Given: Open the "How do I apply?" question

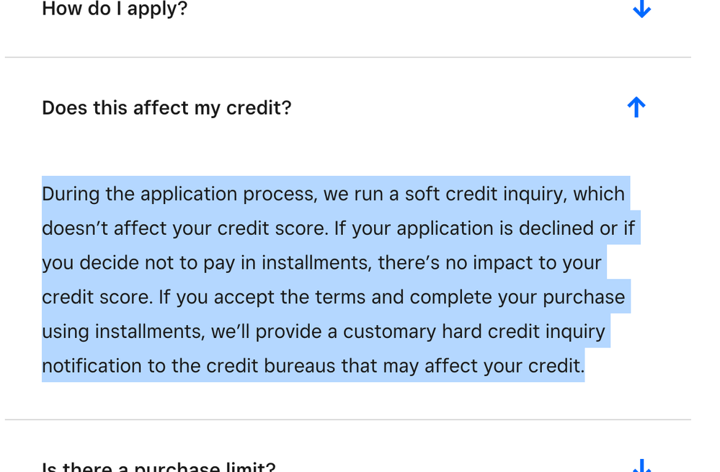Looking at the screenshot, I should [115, 9].
